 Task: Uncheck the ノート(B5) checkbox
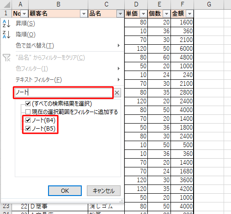click(x=28, y=128)
